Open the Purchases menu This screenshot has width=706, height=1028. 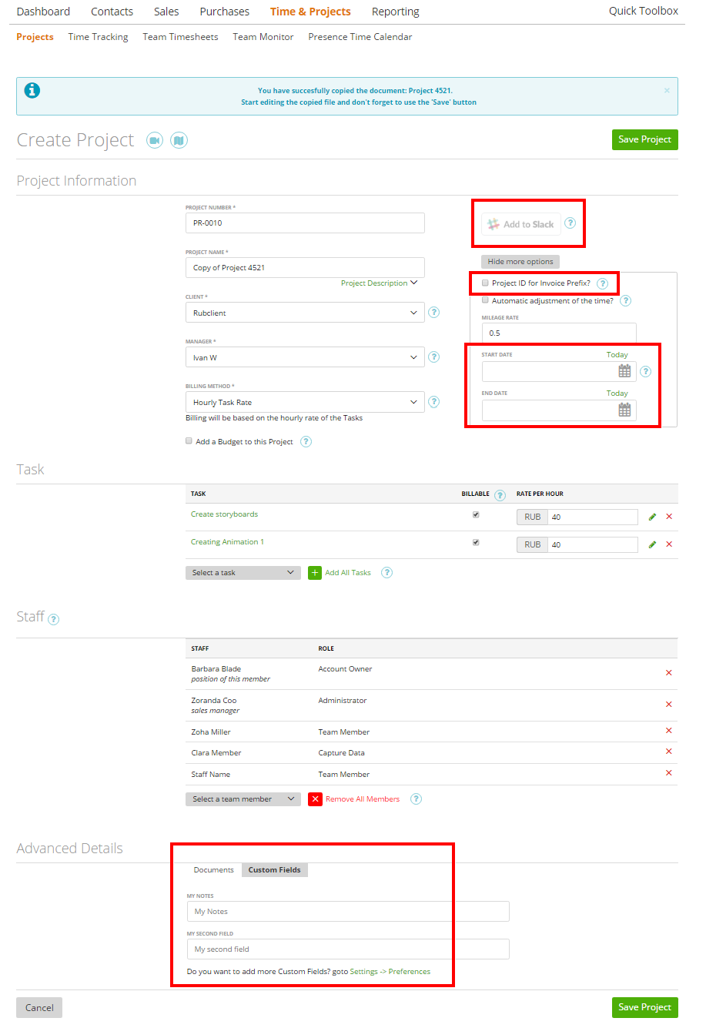coord(225,12)
